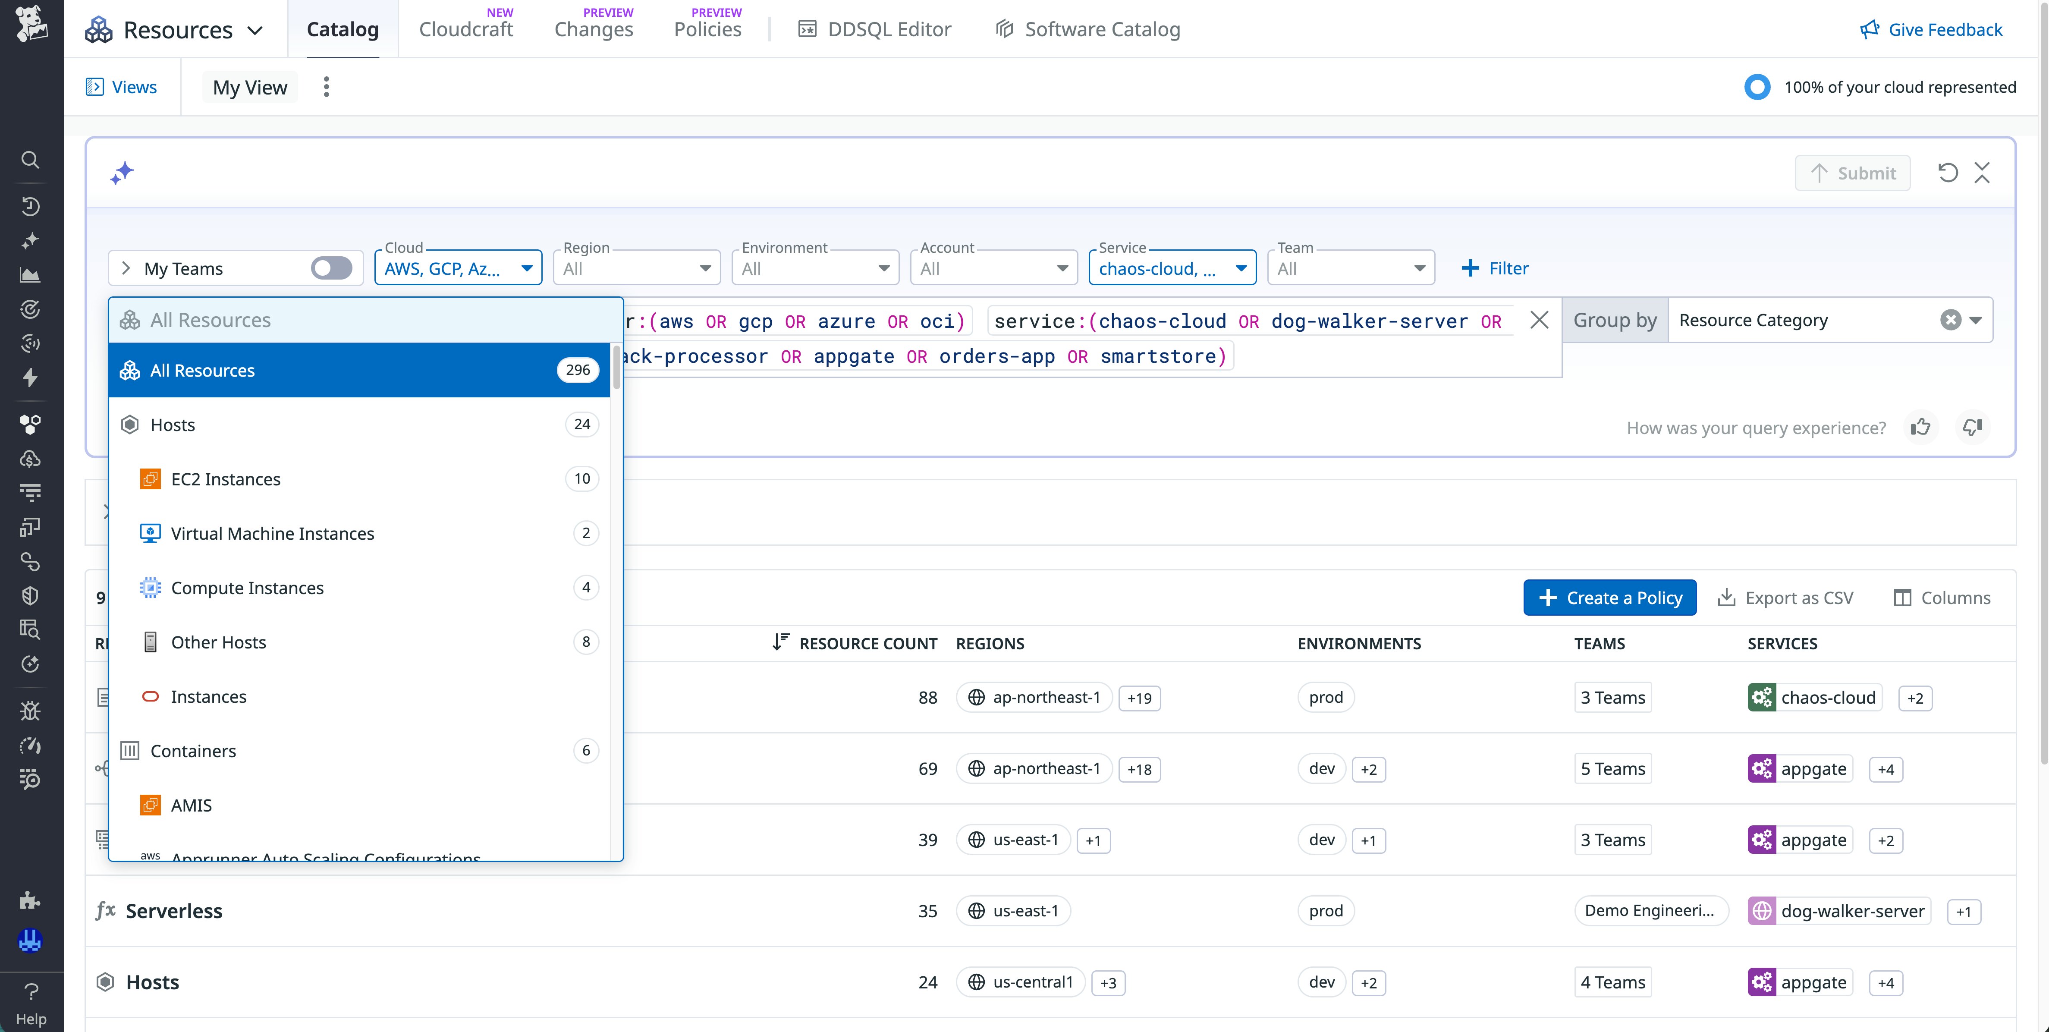Click the cloud representation progress indicator
This screenshot has width=2049, height=1032.
tap(1757, 86)
